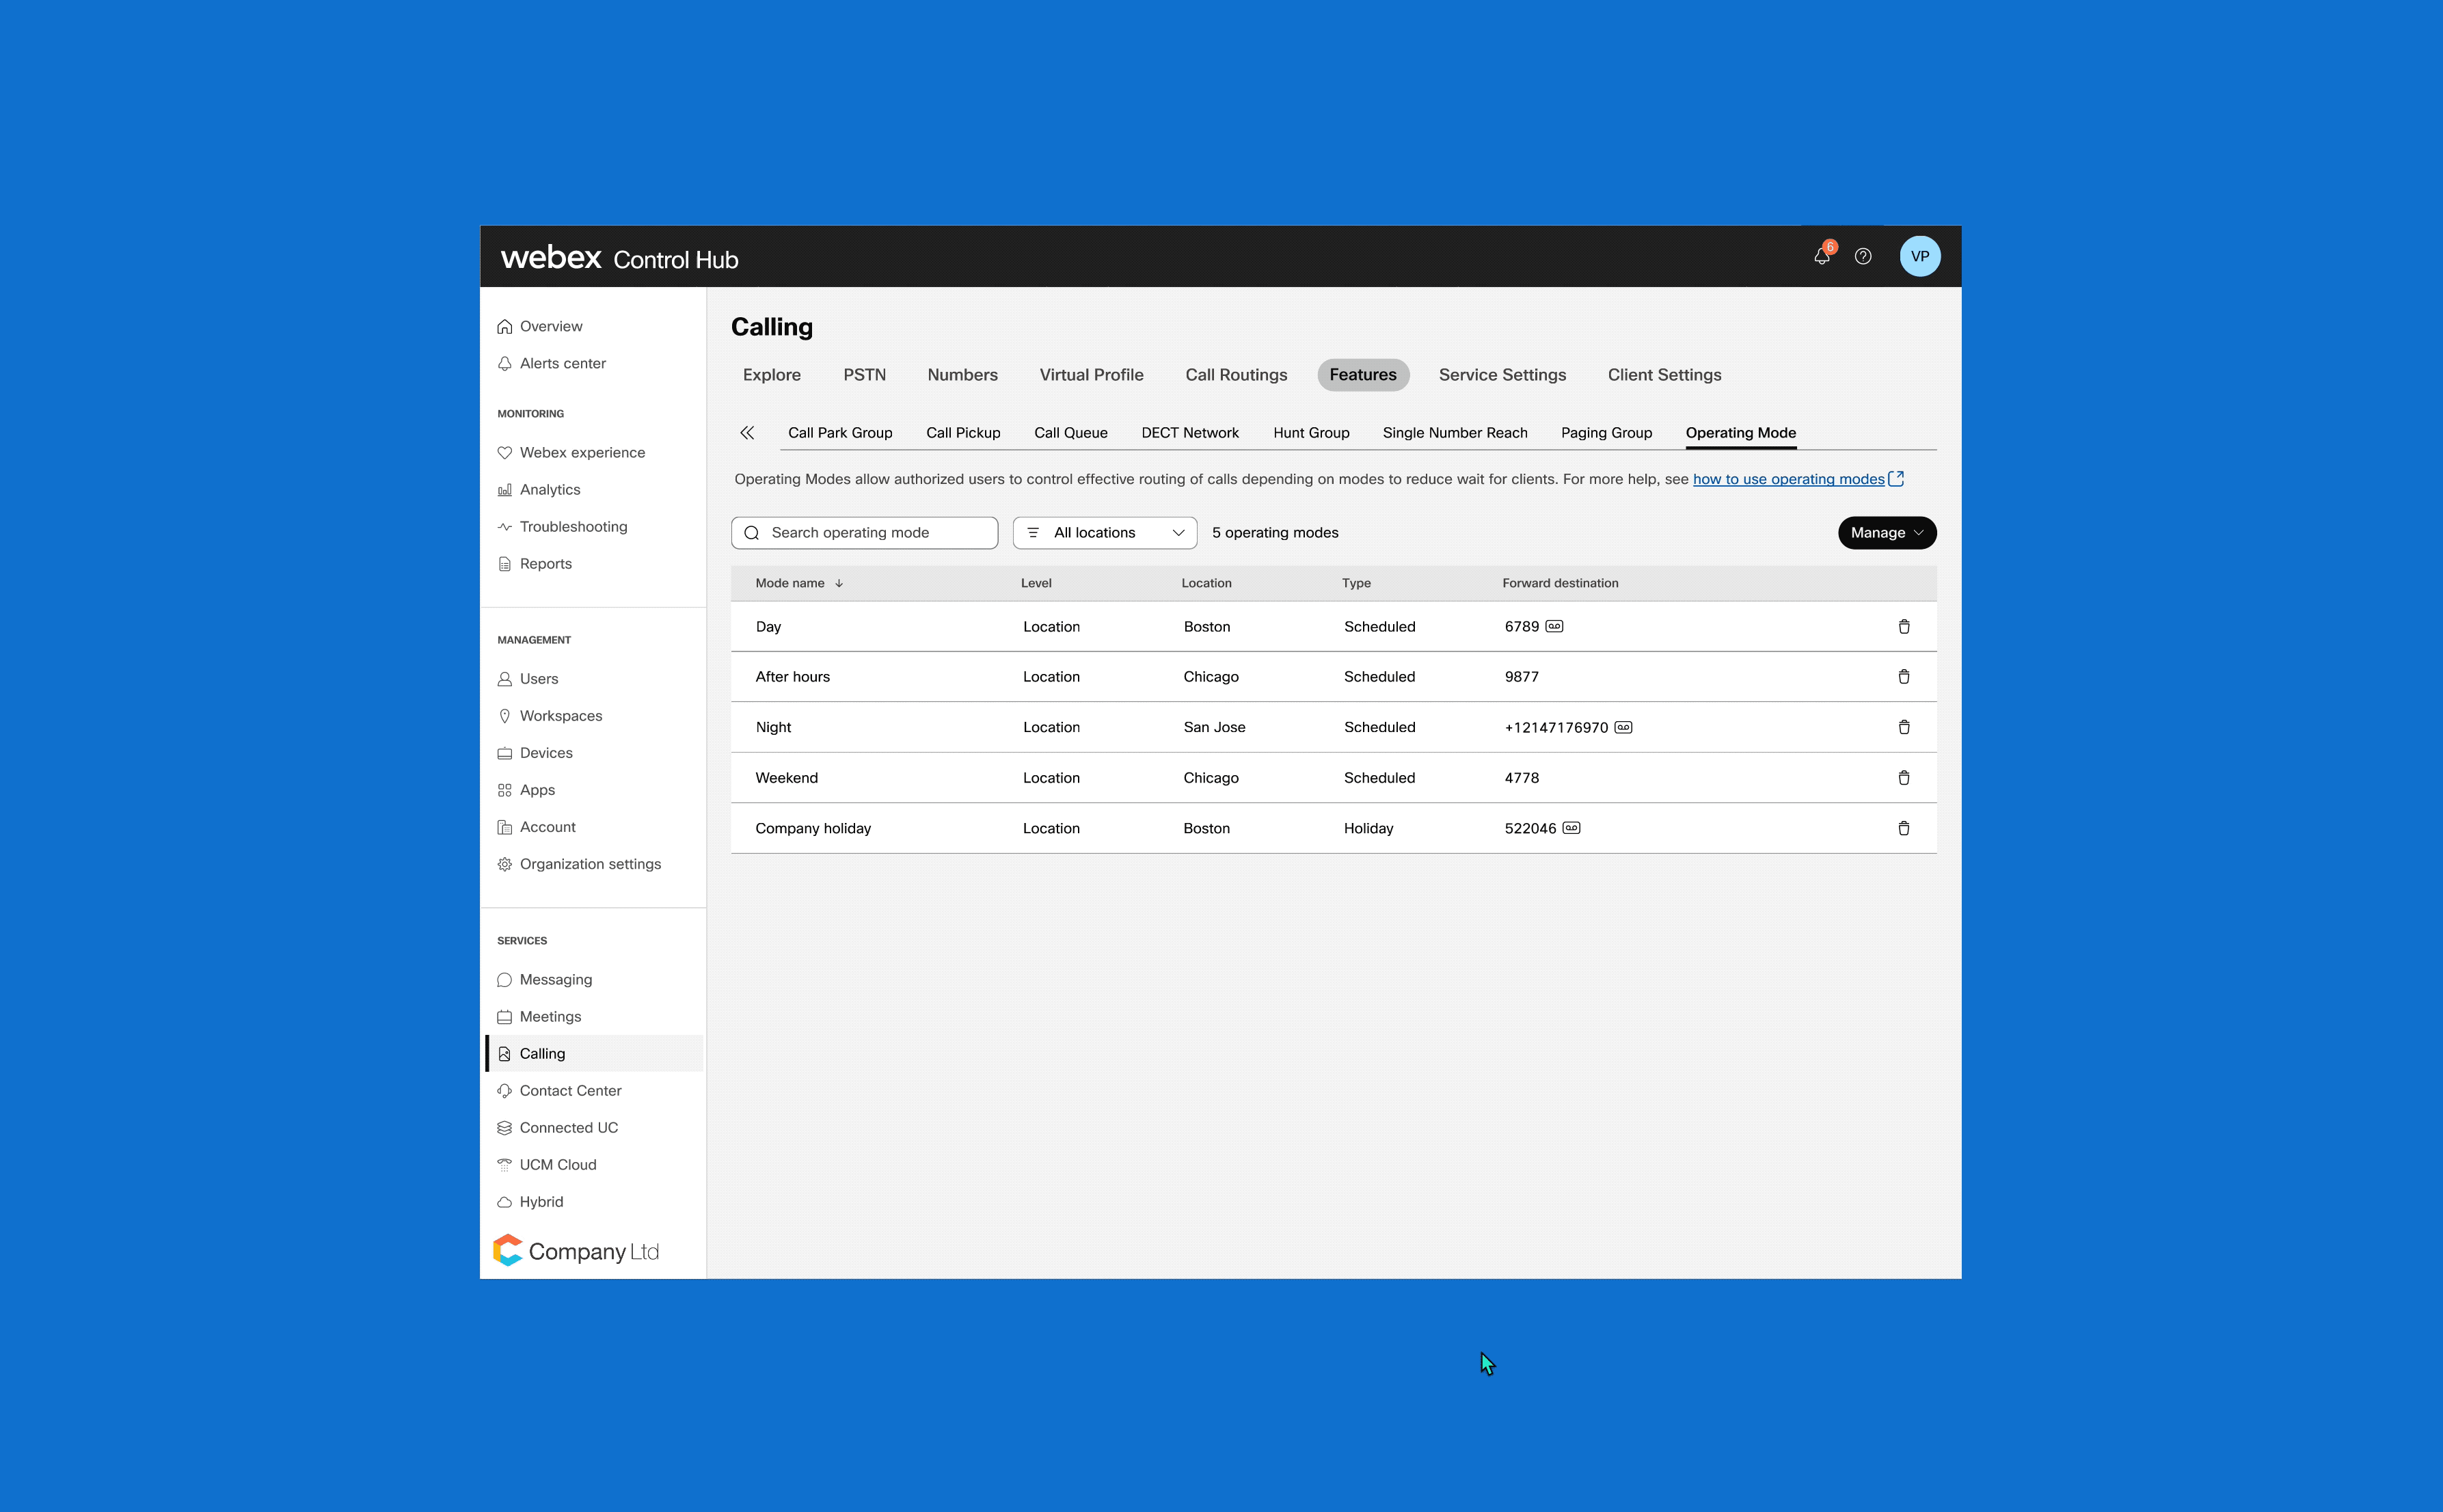Switch to the Call Routings tab
This screenshot has width=2443, height=1512.
tap(1236, 374)
